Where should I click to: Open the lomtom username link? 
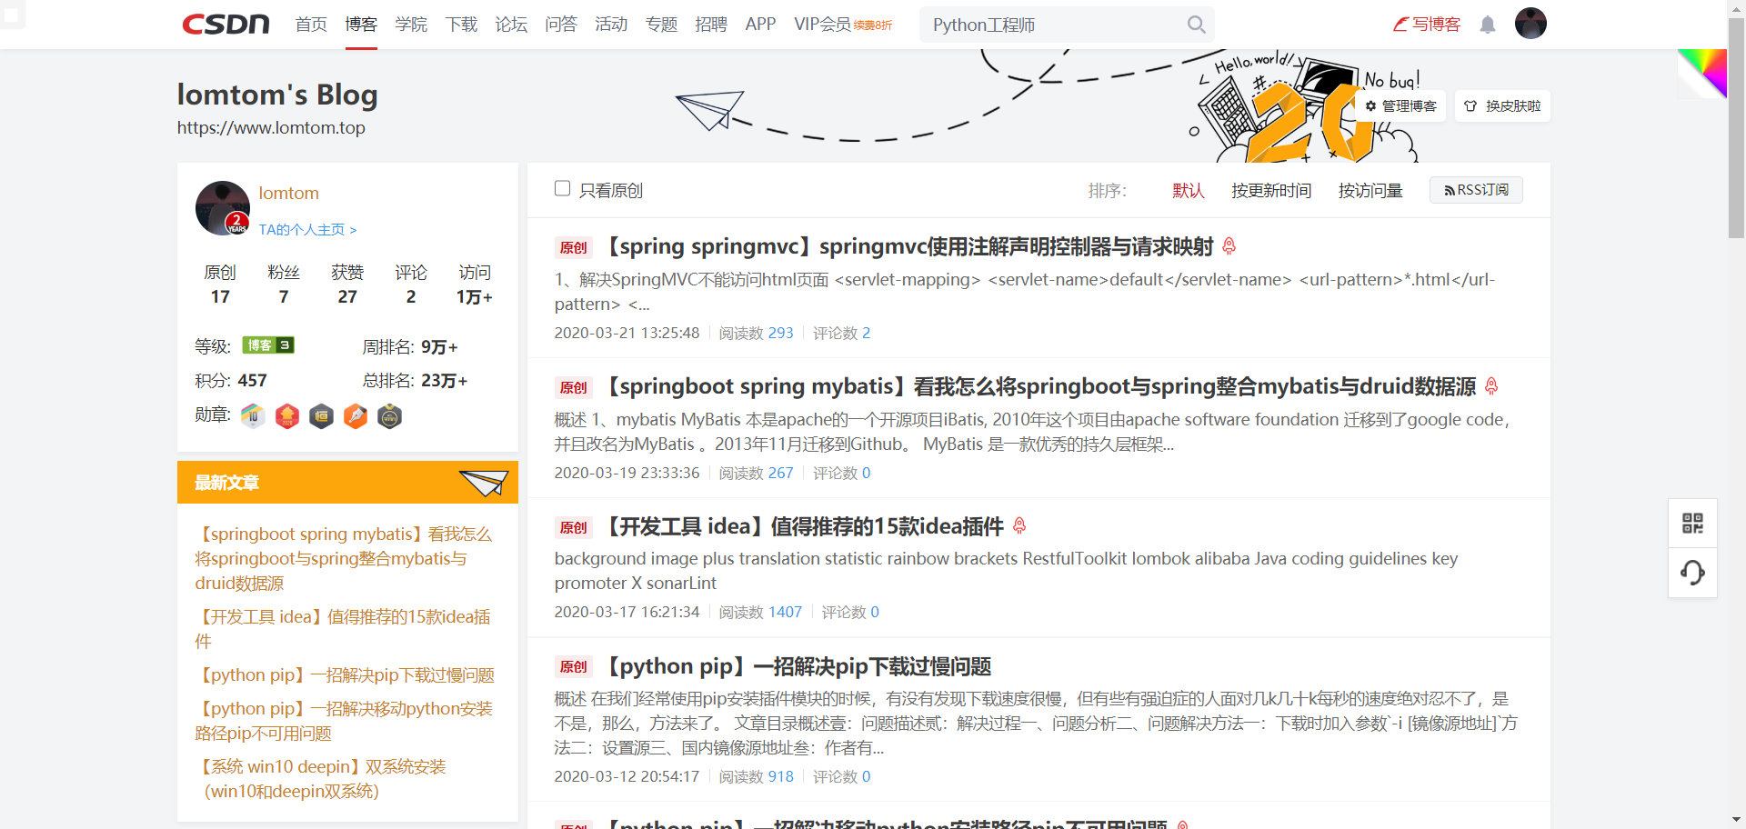(288, 193)
